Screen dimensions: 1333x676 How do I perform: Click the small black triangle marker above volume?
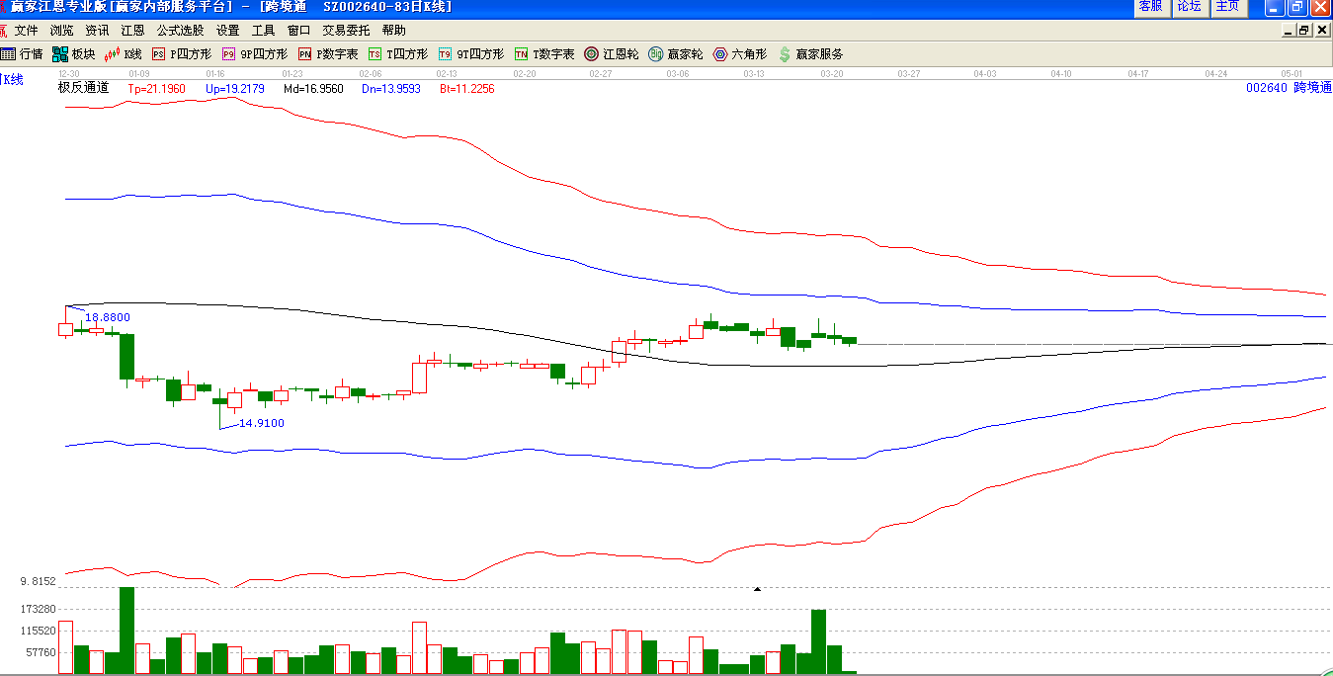click(x=758, y=588)
